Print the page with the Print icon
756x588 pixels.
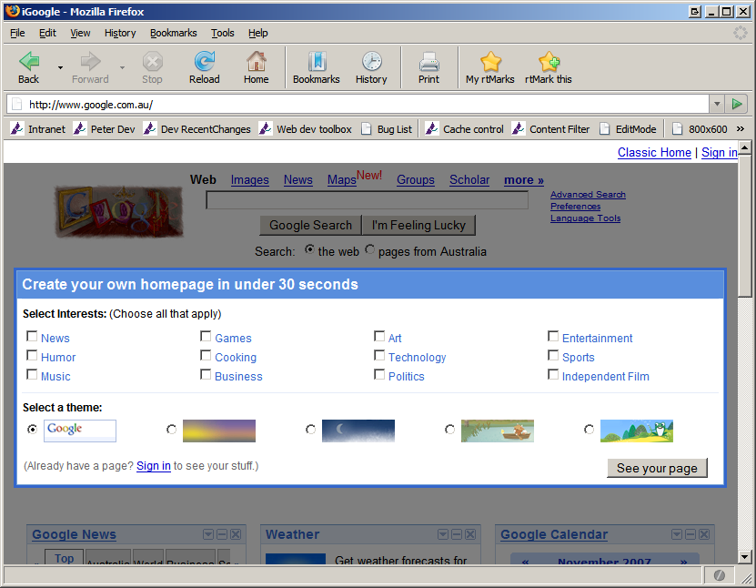coord(428,61)
